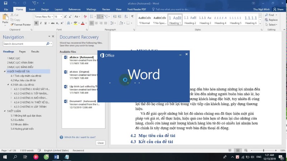Click the Clear All Formatting icon
Screen dimensions: 287x161
85,16
